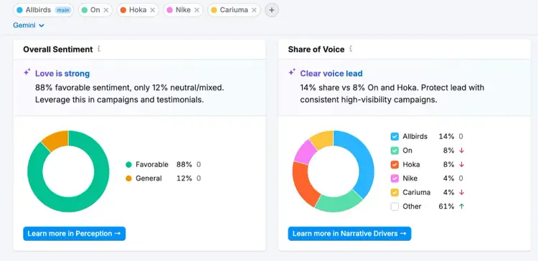Select the Cariuma brand chip

point(234,10)
